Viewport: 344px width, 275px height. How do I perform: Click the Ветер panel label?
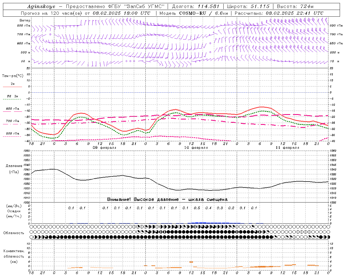pyautogui.click(x=25, y=20)
